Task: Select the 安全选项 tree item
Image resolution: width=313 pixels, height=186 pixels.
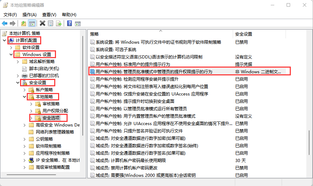Action: [51, 118]
